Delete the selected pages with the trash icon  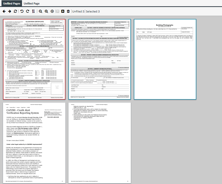[x=68, y=11]
